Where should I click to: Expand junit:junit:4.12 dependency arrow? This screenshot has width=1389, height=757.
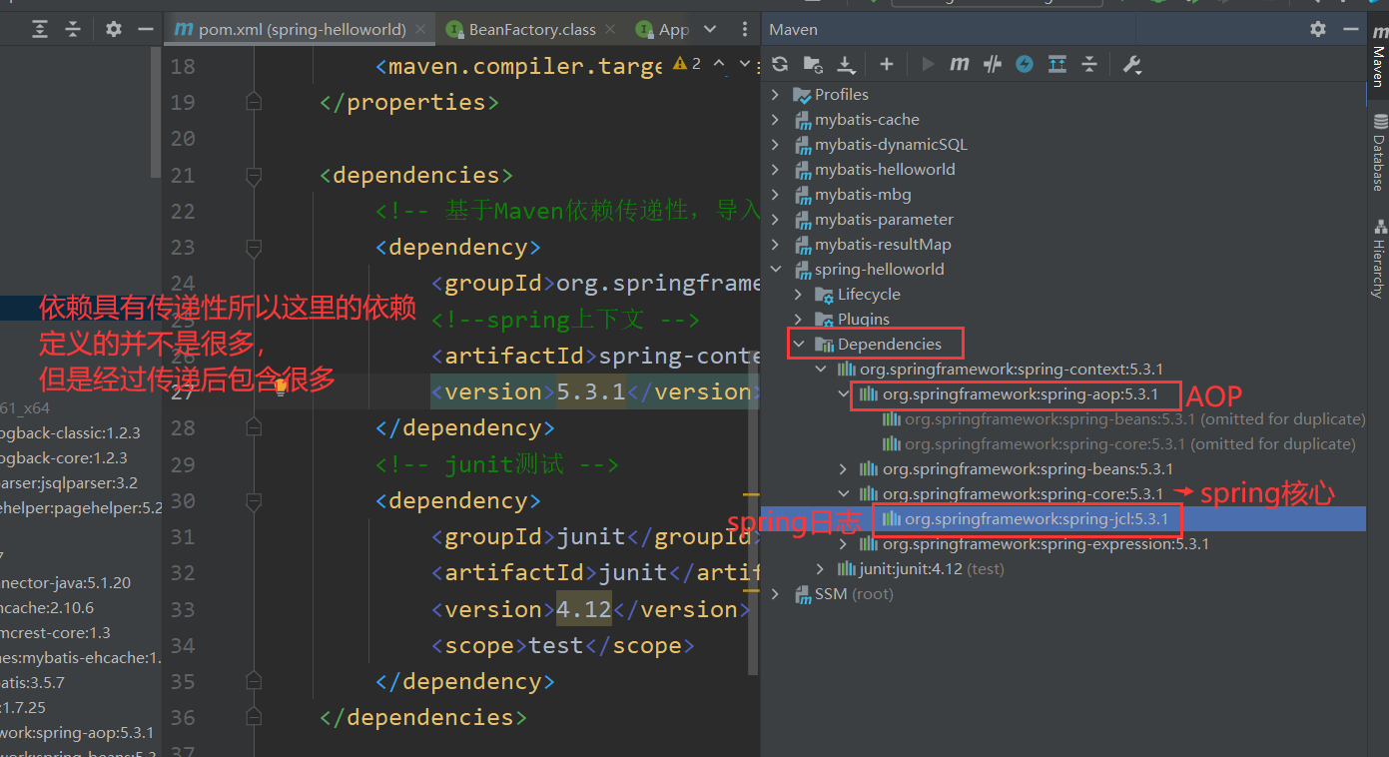coord(821,569)
